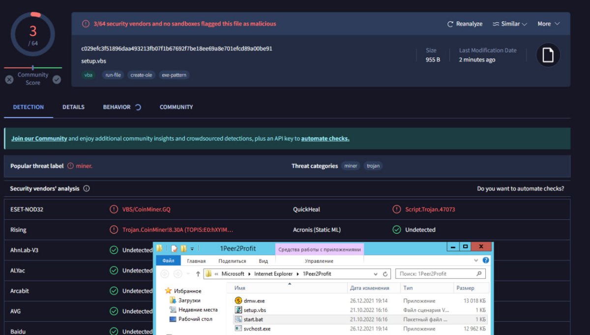Click the Join our Community link

coord(39,139)
